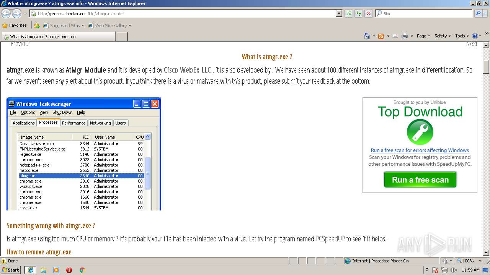Viewport: 490px width, 275px height.
Task: Open the Home button dropdown arrow
Action: [x=374, y=36]
